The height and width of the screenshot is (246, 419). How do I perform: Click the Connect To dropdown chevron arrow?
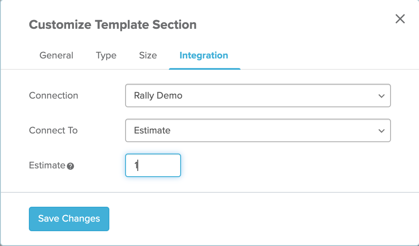(x=381, y=130)
